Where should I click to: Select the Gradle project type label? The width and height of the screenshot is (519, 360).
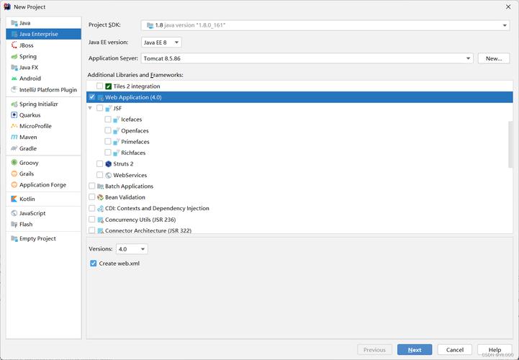tap(28, 148)
